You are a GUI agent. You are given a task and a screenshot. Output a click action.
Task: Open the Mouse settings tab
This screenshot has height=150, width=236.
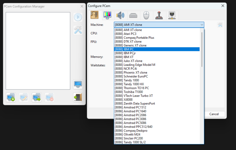pyautogui.click(x=146, y=15)
